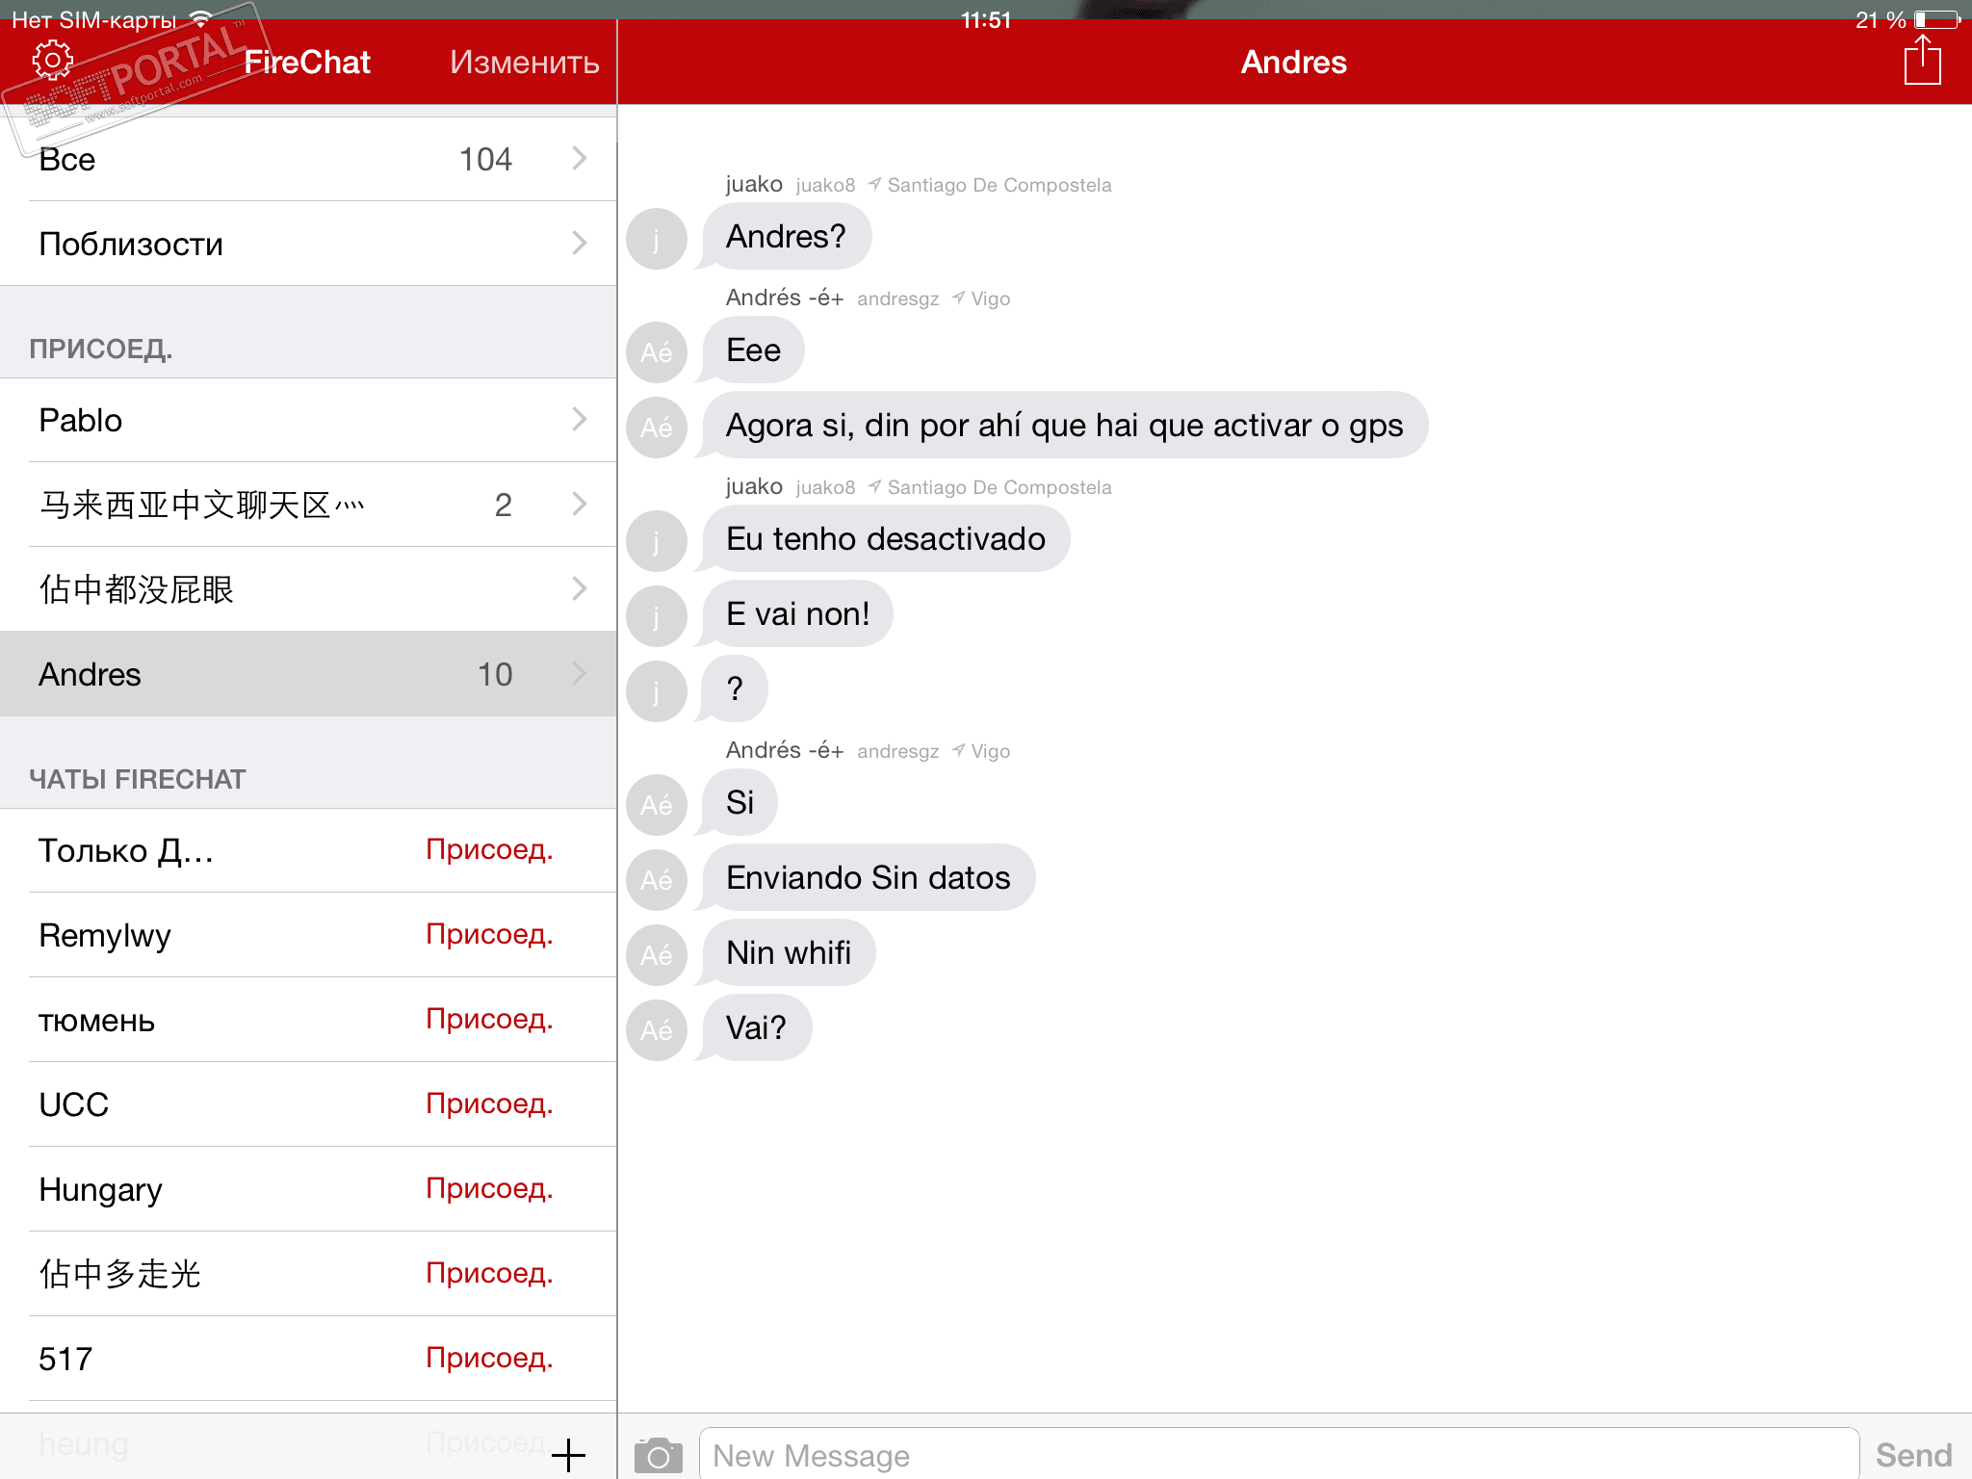
Task: Tap the 'Enviando Sin datos' message bubble
Action: pyautogui.click(x=868, y=878)
